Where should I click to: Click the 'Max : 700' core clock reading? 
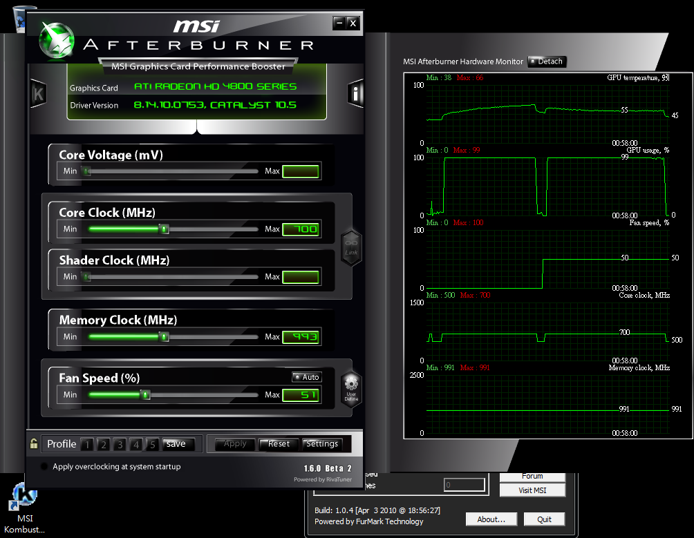[476, 295]
